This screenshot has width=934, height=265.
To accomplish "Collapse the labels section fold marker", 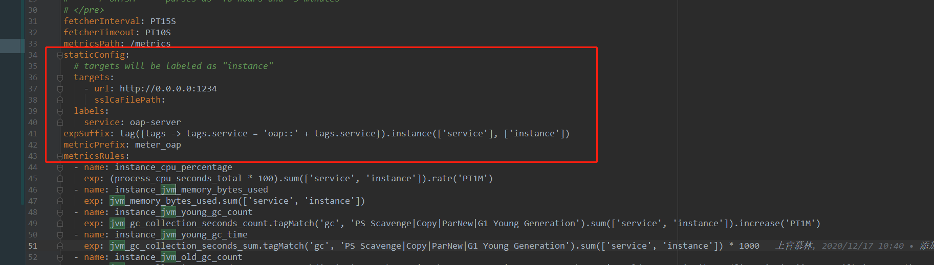I will coord(60,111).
